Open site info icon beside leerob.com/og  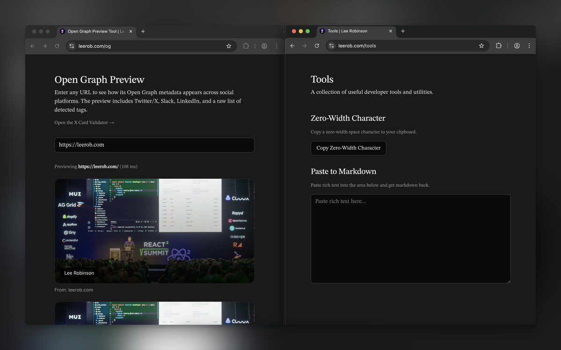coord(72,46)
